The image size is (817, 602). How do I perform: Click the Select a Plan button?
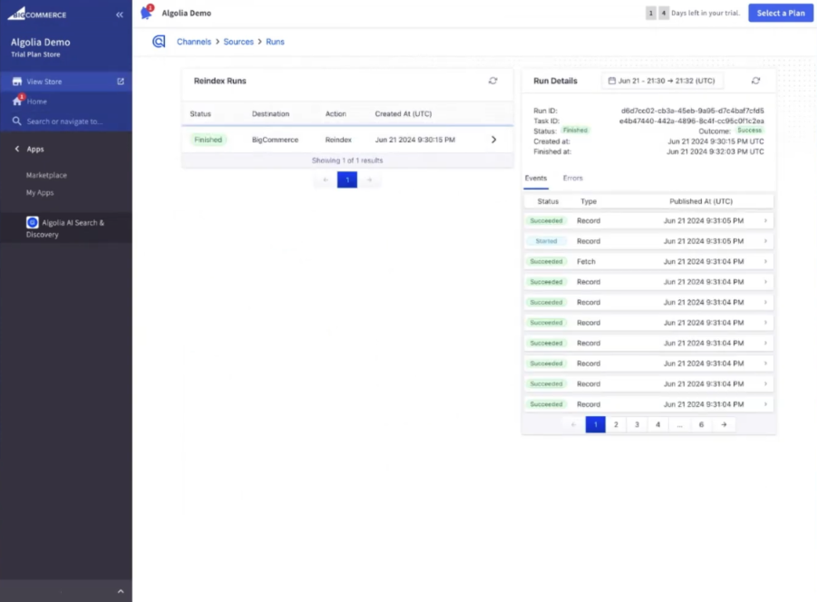coord(781,13)
